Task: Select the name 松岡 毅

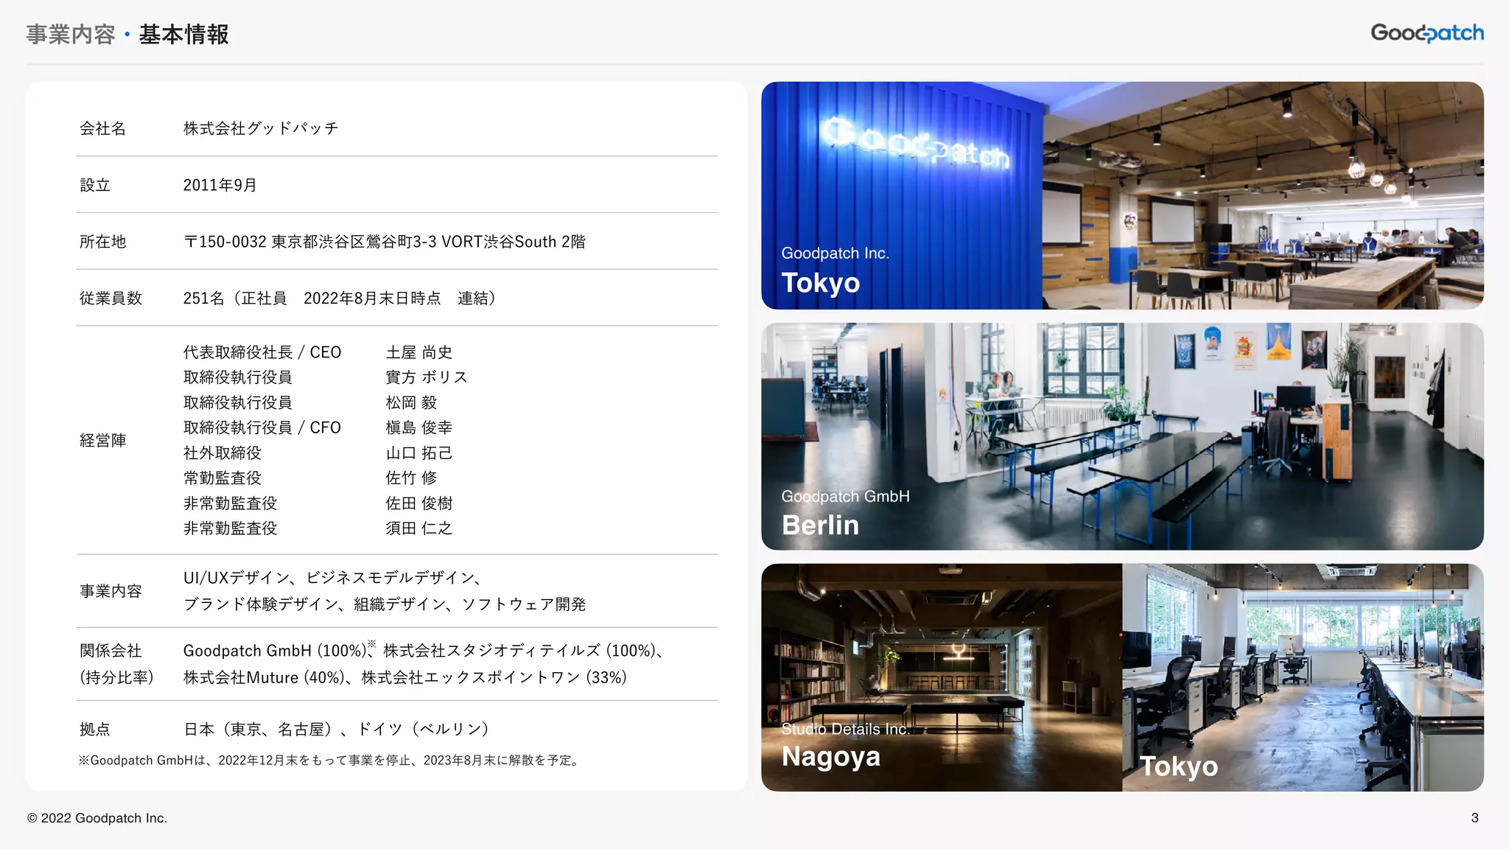Action: click(412, 402)
